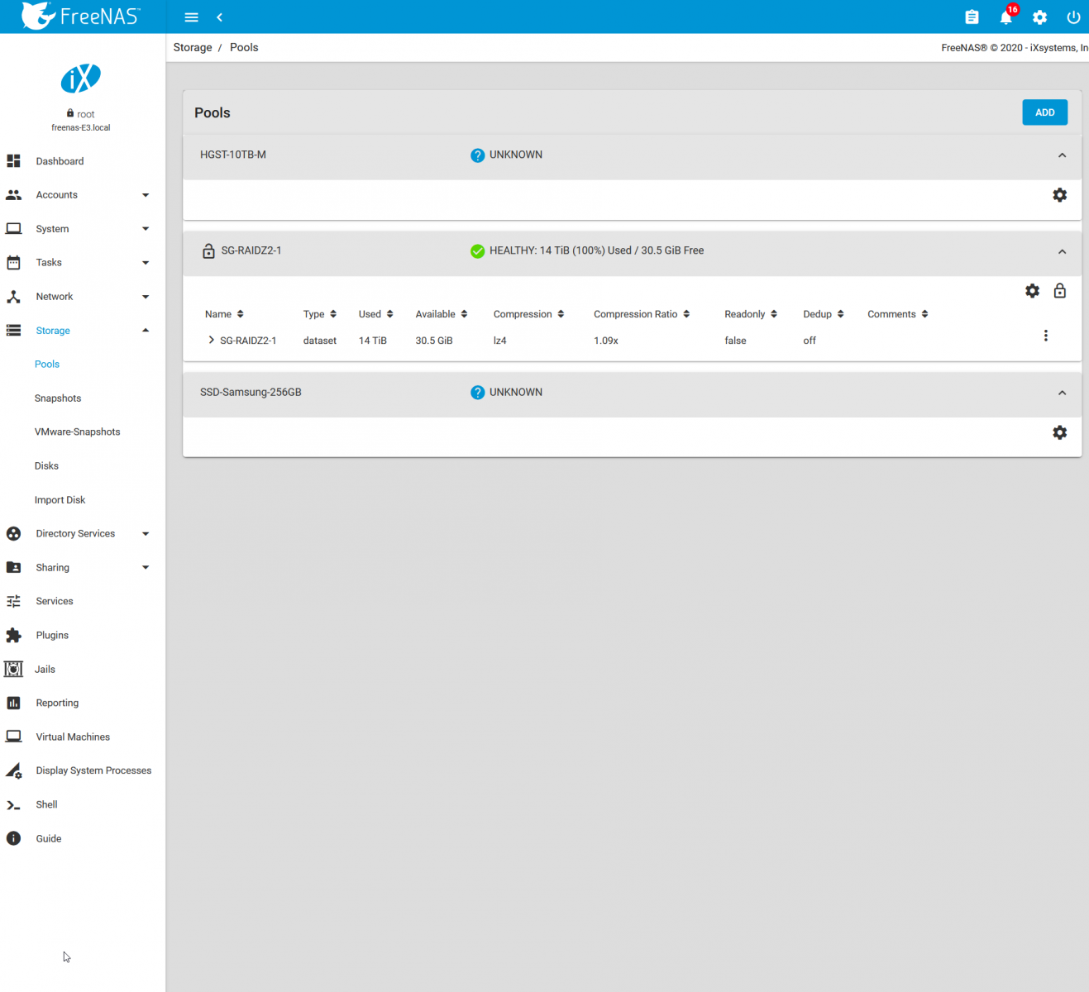Click the Storage breadcrumb link
The height and width of the screenshot is (992, 1089).
[x=193, y=47]
